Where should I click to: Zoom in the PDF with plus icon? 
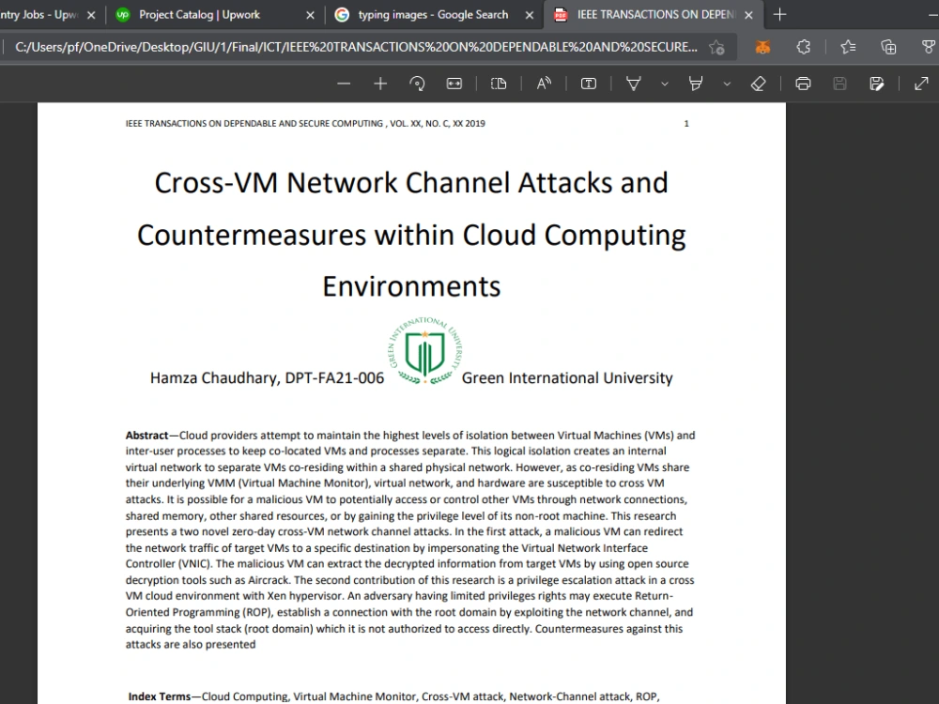pyautogui.click(x=380, y=84)
